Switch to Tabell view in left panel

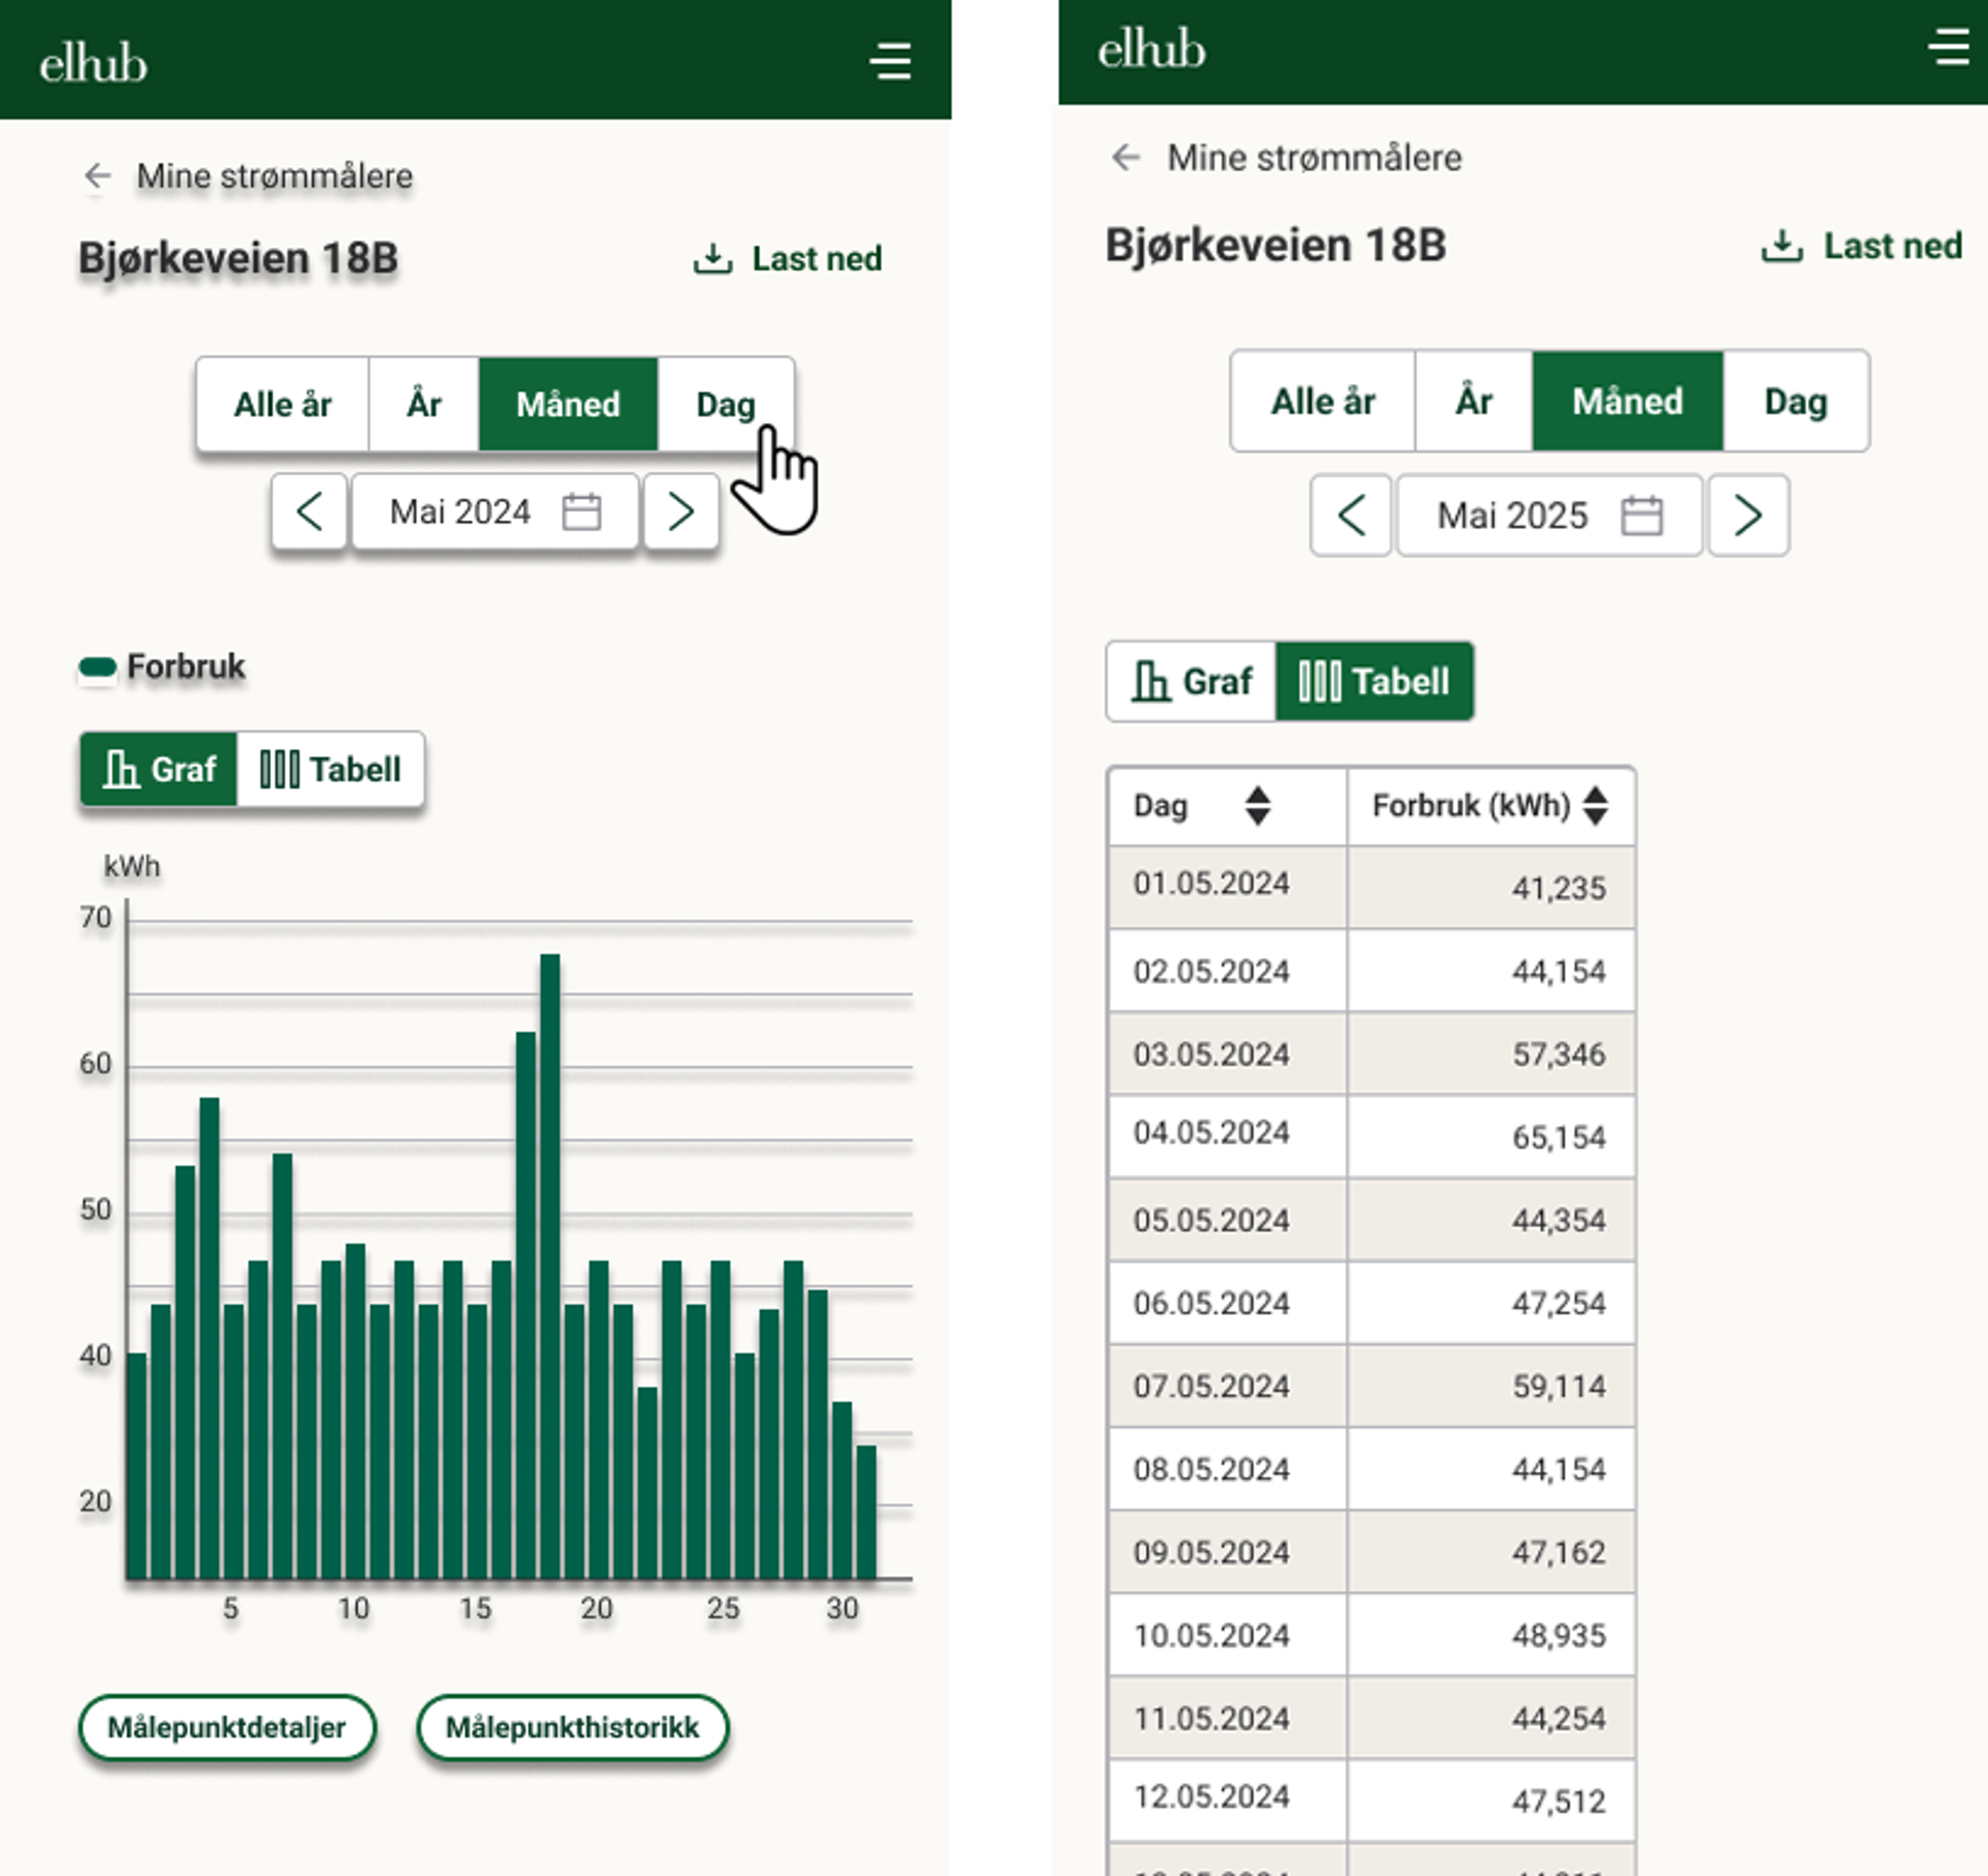pyautogui.click(x=331, y=769)
